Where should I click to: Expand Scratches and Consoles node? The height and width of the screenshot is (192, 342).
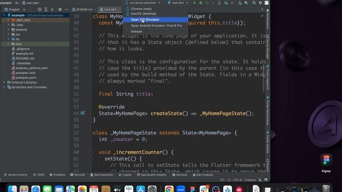(4, 87)
